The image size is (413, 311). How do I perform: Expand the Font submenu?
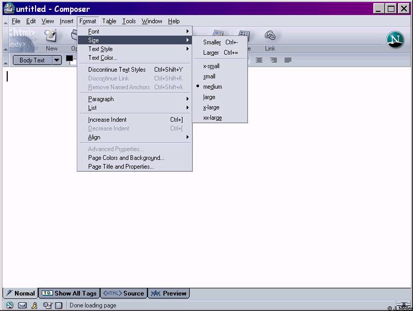click(135, 31)
